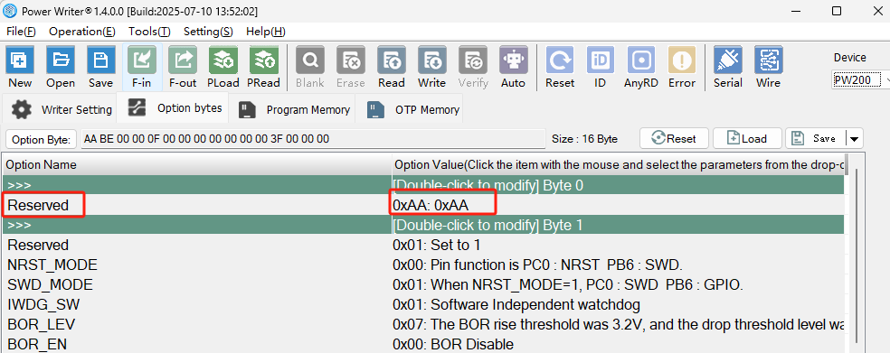The image size is (890, 353).
Task: Click the New project icon
Action: click(x=20, y=60)
